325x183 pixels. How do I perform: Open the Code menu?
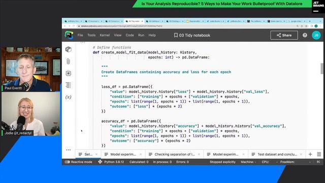point(130,35)
